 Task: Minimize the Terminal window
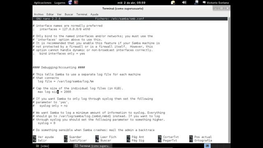pyautogui.click(x=215, y=8)
